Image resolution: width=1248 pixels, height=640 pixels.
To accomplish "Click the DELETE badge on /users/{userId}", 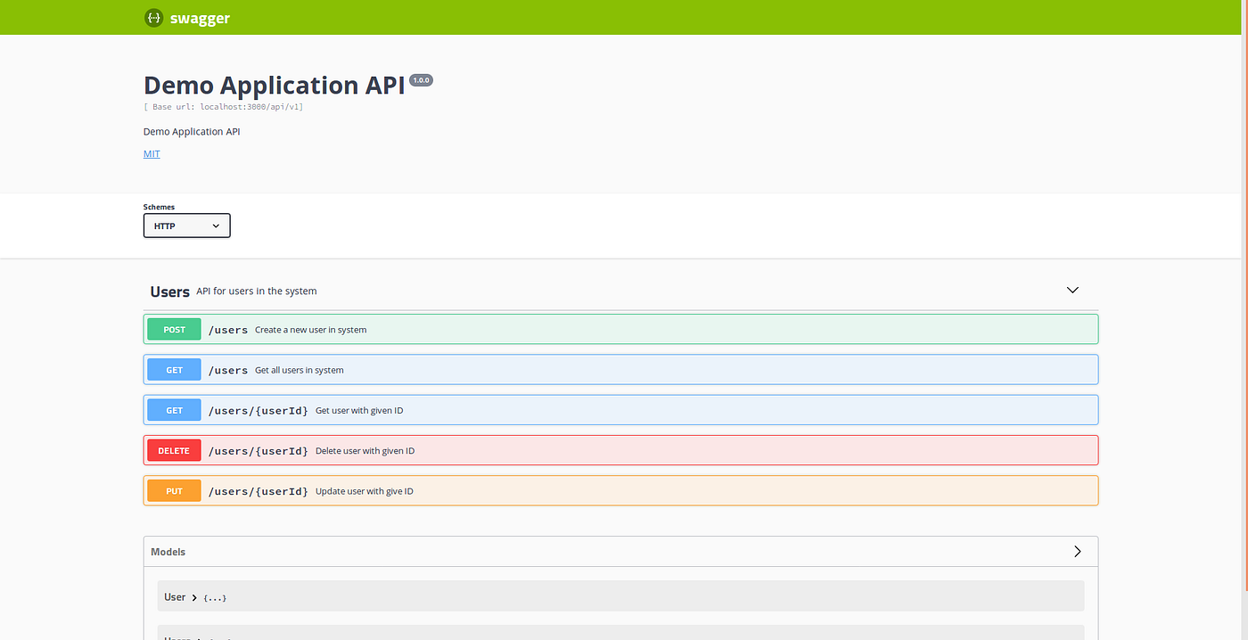I will [x=173, y=450].
